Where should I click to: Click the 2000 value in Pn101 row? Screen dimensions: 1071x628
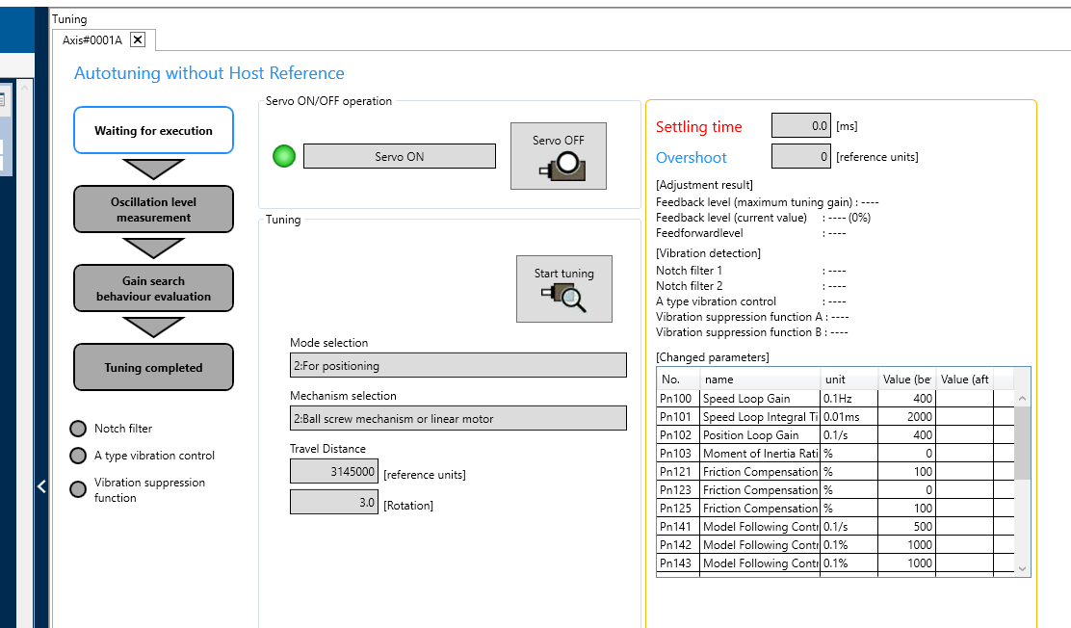click(920, 417)
